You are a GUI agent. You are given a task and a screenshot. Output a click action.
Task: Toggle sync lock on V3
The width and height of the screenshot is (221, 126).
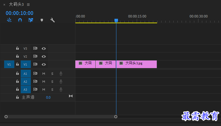(35, 48)
